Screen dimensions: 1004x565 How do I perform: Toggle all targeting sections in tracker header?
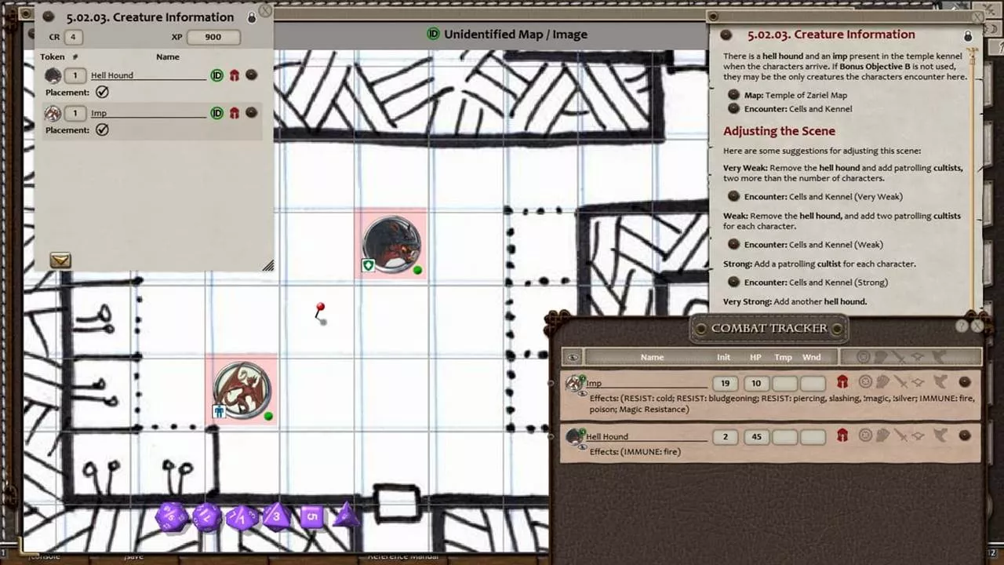point(864,357)
